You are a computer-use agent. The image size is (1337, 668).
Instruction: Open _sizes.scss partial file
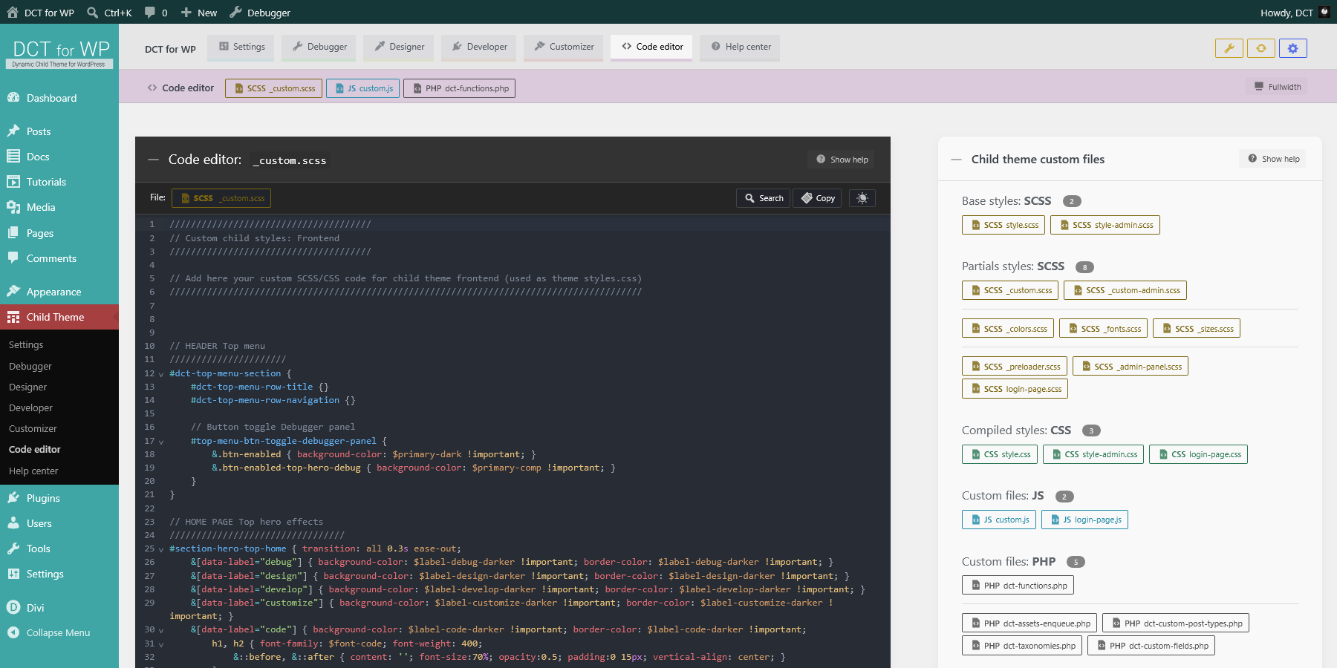point(1197,329)
